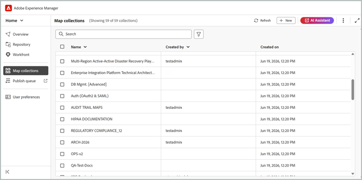The image size is (362, 180).
Task: Click the search magnifier icon
Action: point(61,34)
